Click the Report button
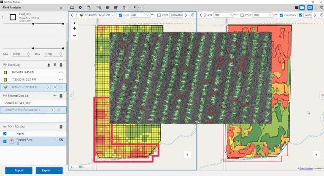The height and width of the screenshot is (176, 324). [19, 171]
